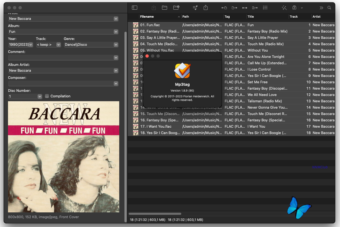Click the magic wand actions icon
340x227 pixels.
click(x=284, y=8)
